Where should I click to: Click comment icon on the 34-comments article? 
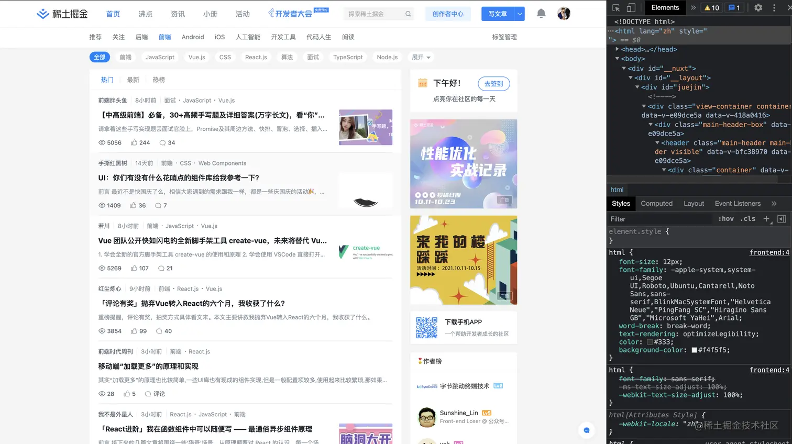162,142
